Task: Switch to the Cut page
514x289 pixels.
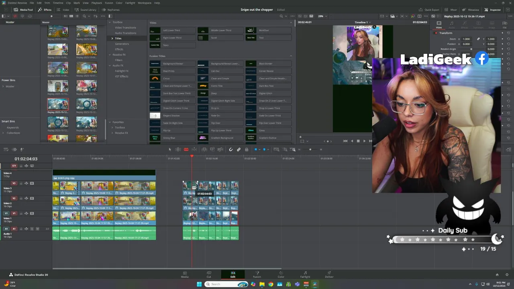Action: click(x=209, y=275)
